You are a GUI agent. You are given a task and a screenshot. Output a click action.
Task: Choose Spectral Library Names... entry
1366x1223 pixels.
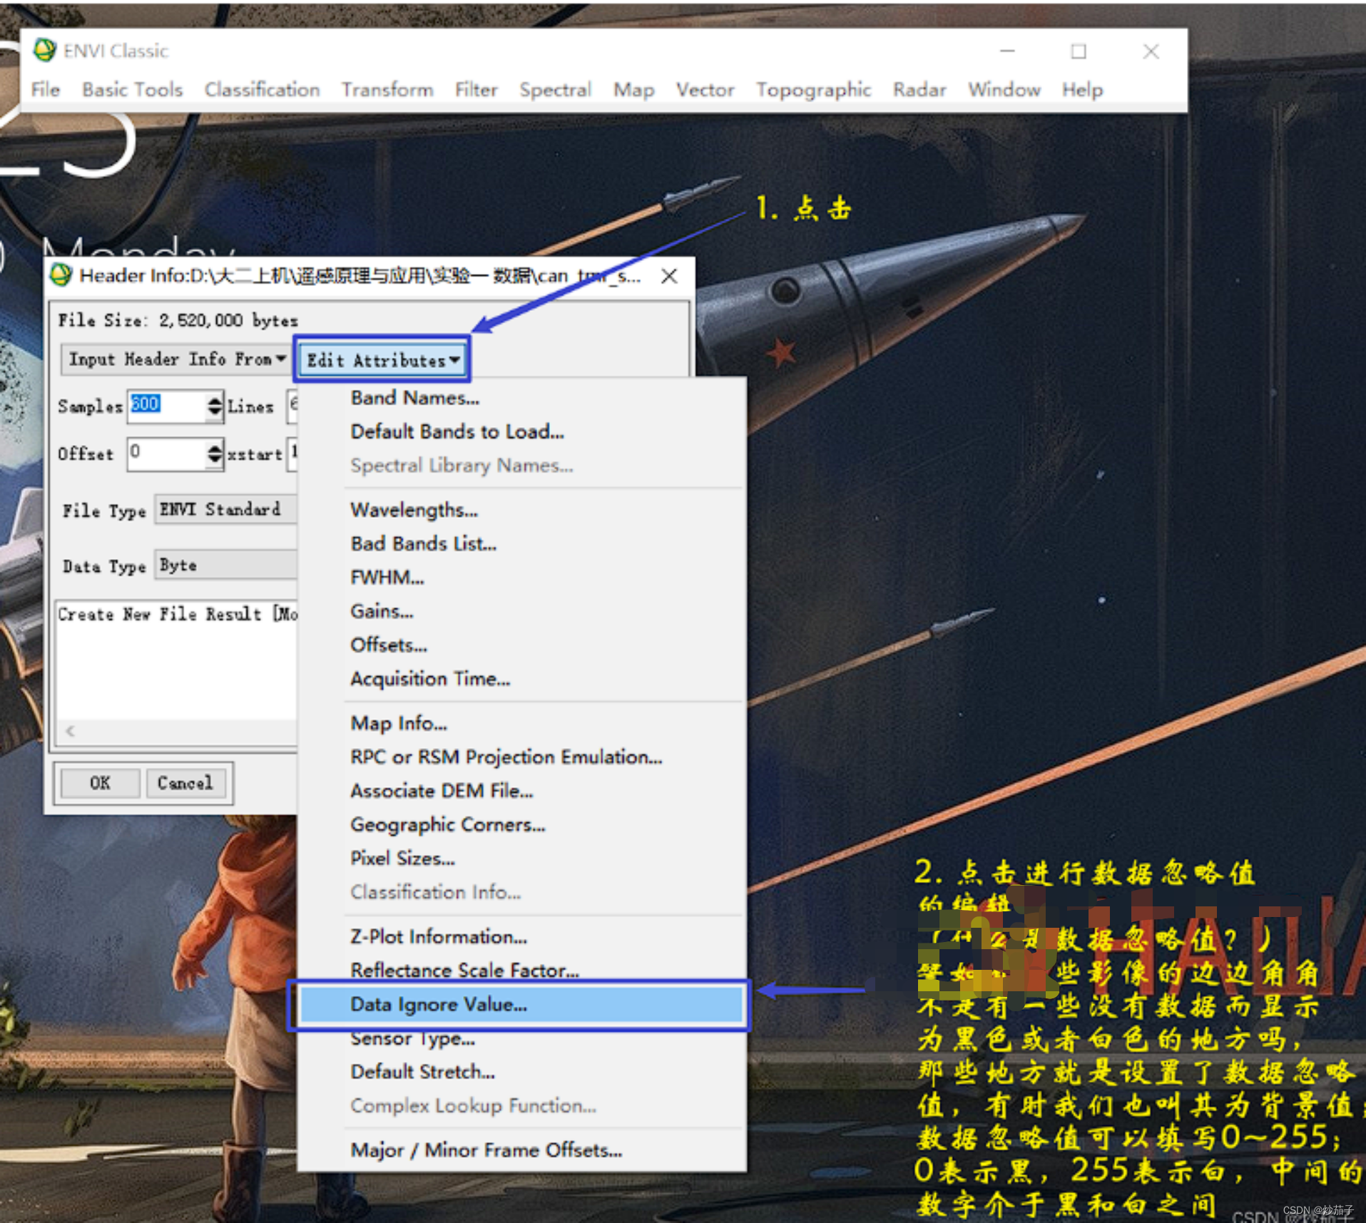461,466
